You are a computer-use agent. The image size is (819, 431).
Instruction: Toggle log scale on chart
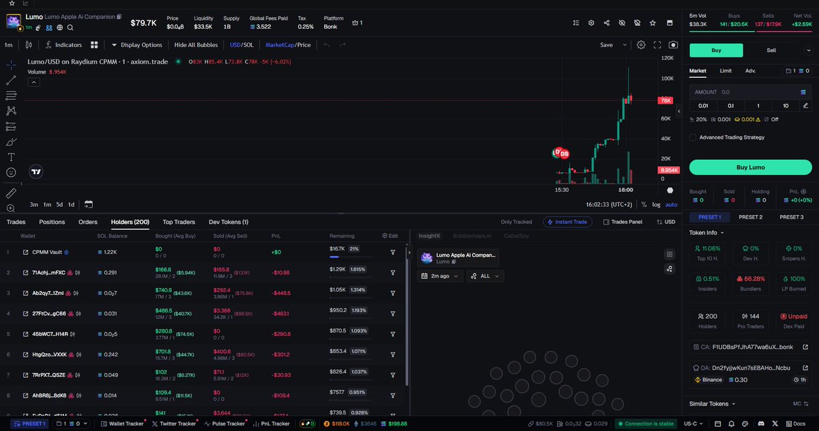(x=656, y=204)
